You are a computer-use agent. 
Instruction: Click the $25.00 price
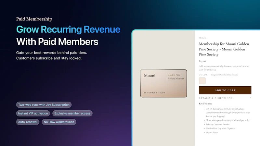point(202,61)
